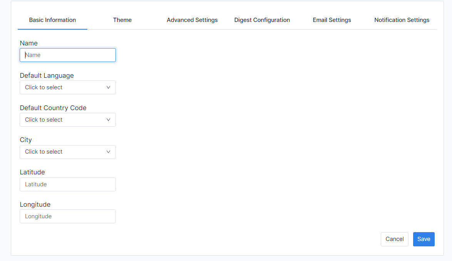452x261 pixels.
Task: Click the Cancel button
Action: tap(394, 239)
